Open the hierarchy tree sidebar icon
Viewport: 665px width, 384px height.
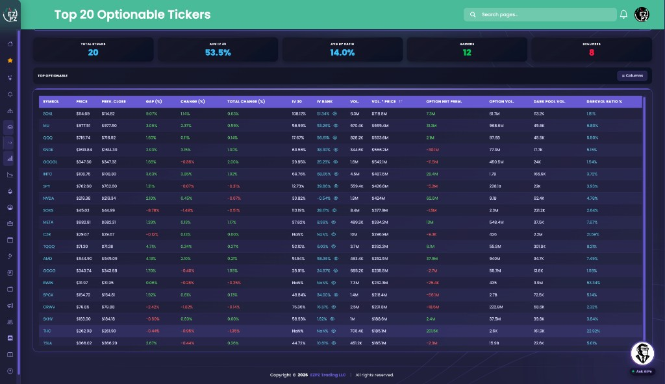10,111
